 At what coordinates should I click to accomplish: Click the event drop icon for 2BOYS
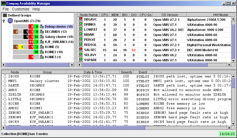coord(5,76)
